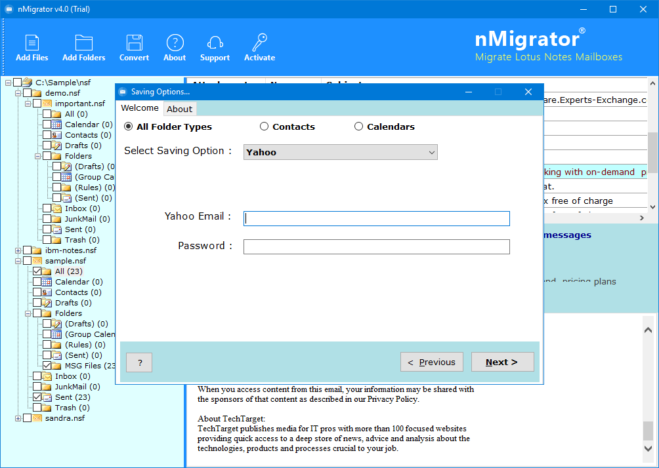Expand the sandra.nsf tree node
The height and width of the screenshot is (468, 659).
(x=18, y=418)
